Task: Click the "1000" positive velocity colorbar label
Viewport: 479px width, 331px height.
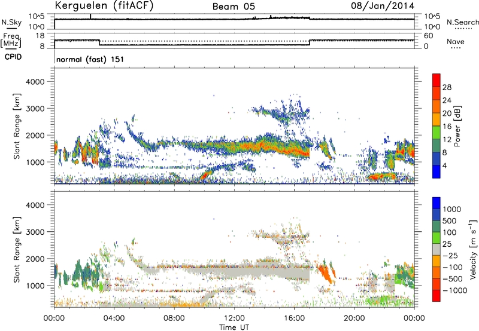Action: (452, 209)
